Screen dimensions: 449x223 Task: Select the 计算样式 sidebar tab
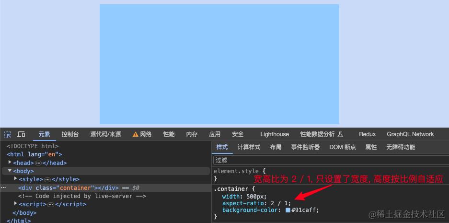click(x=249, y=147)
